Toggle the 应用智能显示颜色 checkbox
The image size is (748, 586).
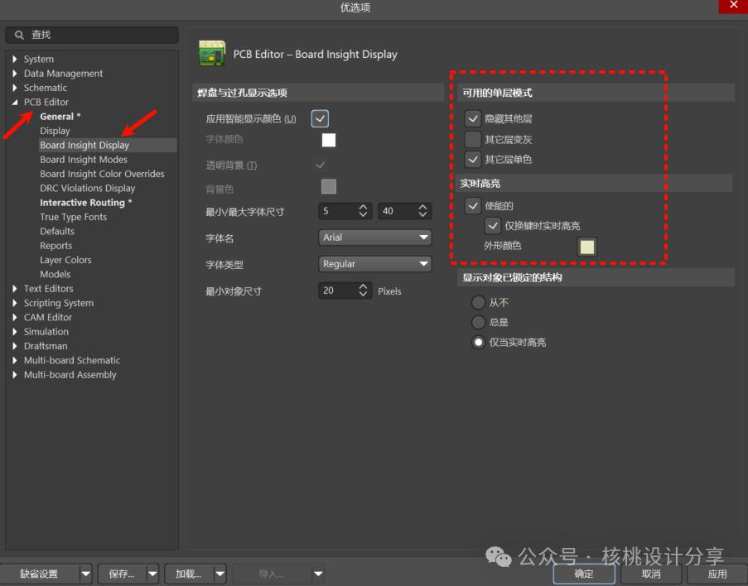coord(320,118)
